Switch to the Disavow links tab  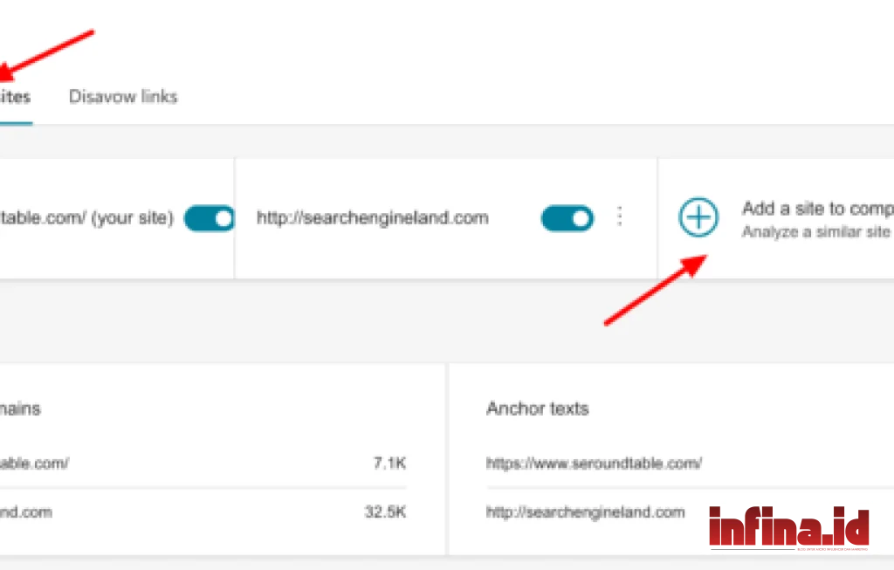pos(123,96)
